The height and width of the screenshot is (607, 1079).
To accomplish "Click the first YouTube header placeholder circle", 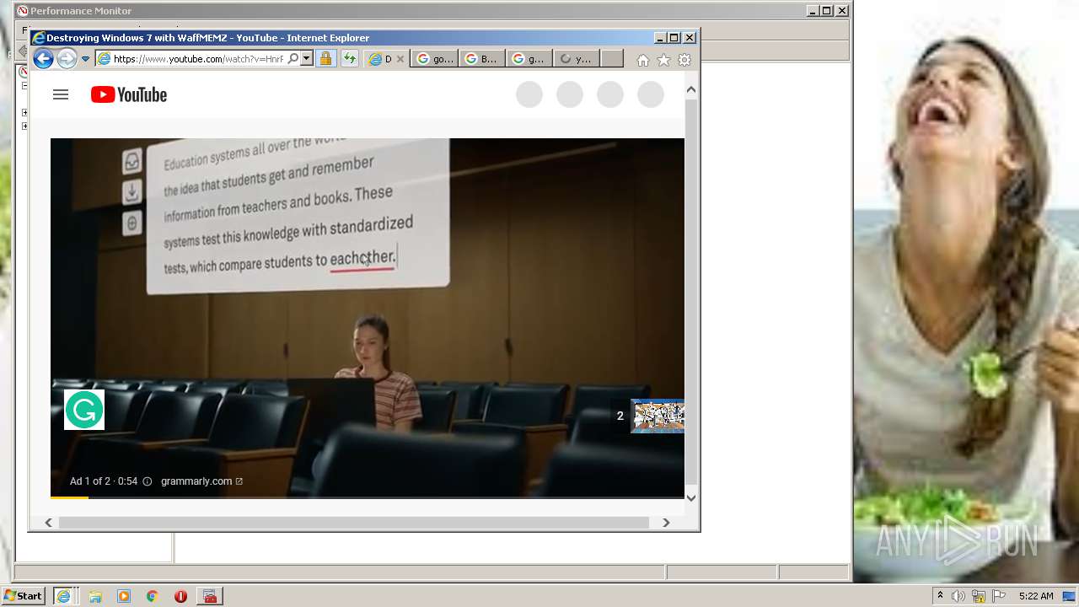I will (529, 94).
